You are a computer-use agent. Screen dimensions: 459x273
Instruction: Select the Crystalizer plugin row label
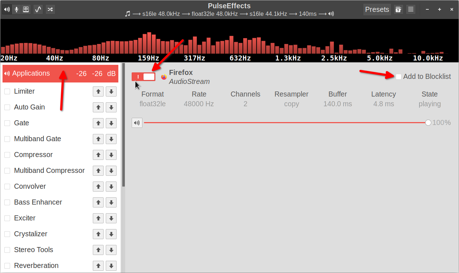31,234
